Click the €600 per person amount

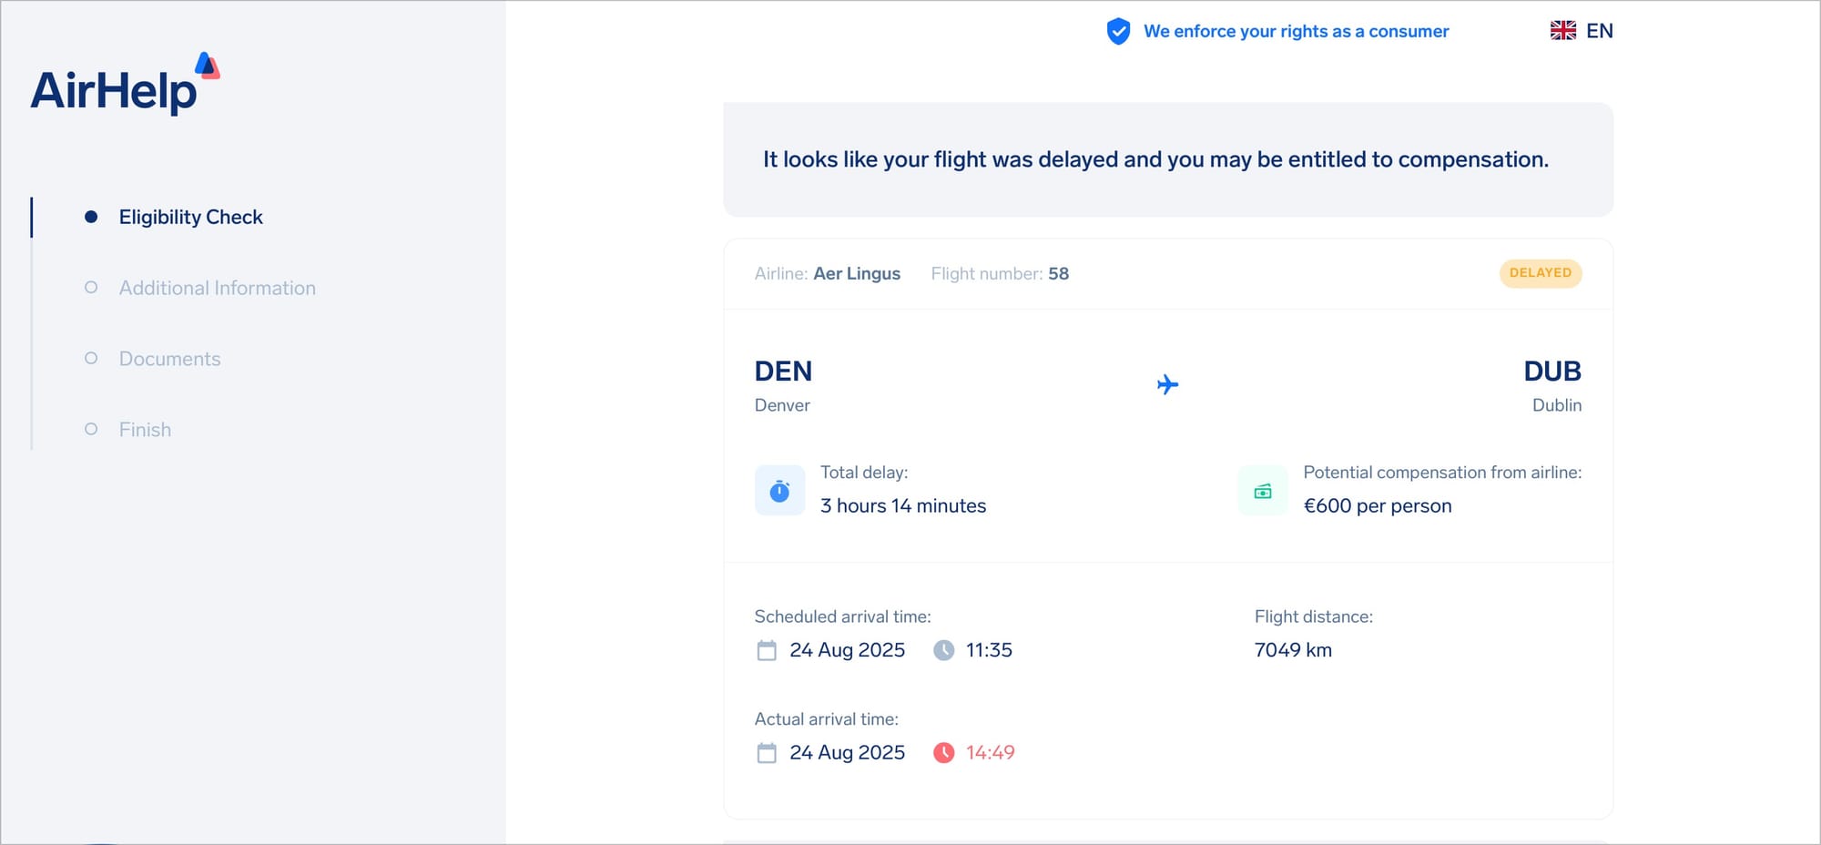(x=1378, y=506)
